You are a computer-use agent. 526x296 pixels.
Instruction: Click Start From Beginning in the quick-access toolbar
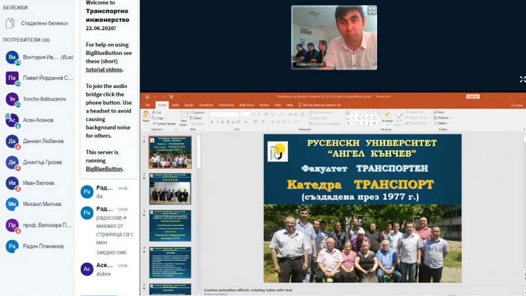(x=171, y=97)
